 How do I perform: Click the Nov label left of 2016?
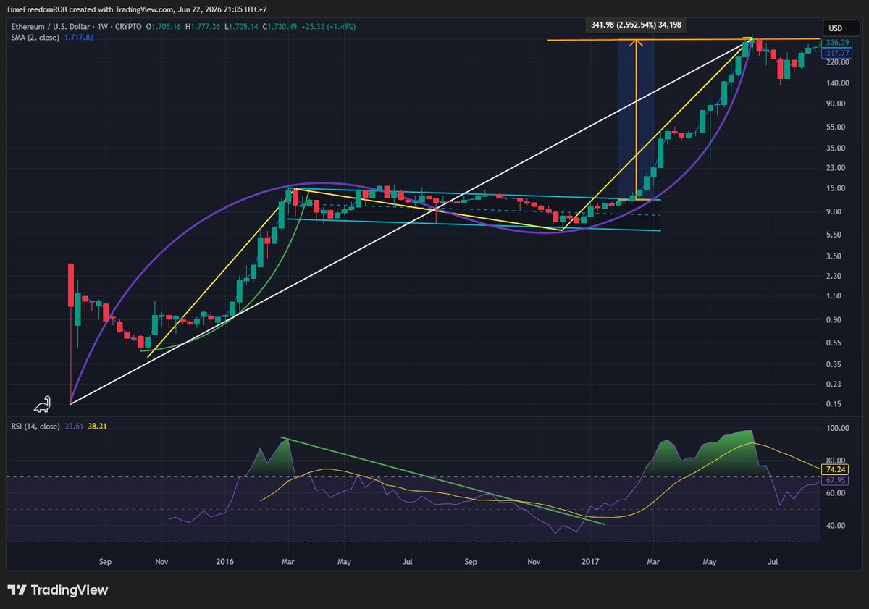pos(162,560)
